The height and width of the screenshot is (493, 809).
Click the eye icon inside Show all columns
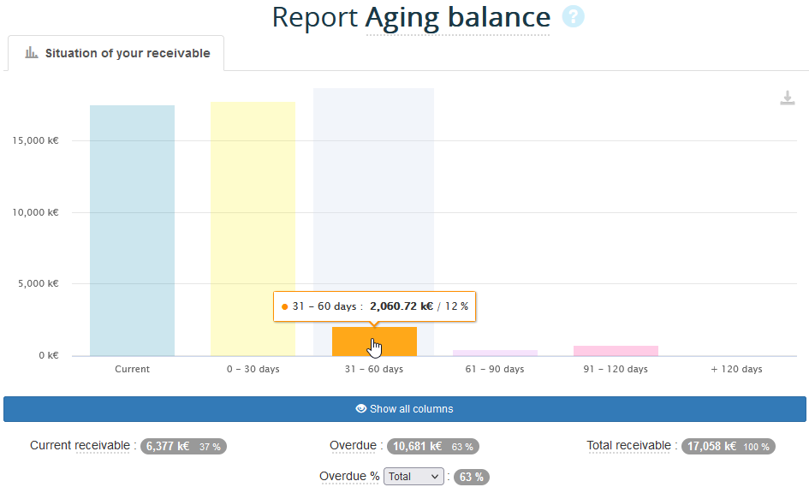(x=361, y=409)
